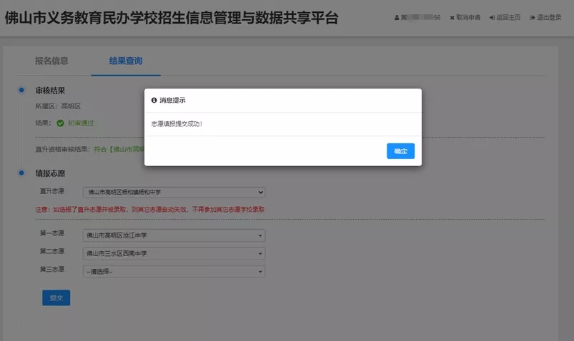Click the X icon next to 取消申请
This screenshot has height=341, width=574.
452,18
